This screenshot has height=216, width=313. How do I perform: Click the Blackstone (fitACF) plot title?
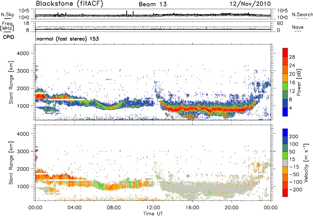tap(70, 4)
